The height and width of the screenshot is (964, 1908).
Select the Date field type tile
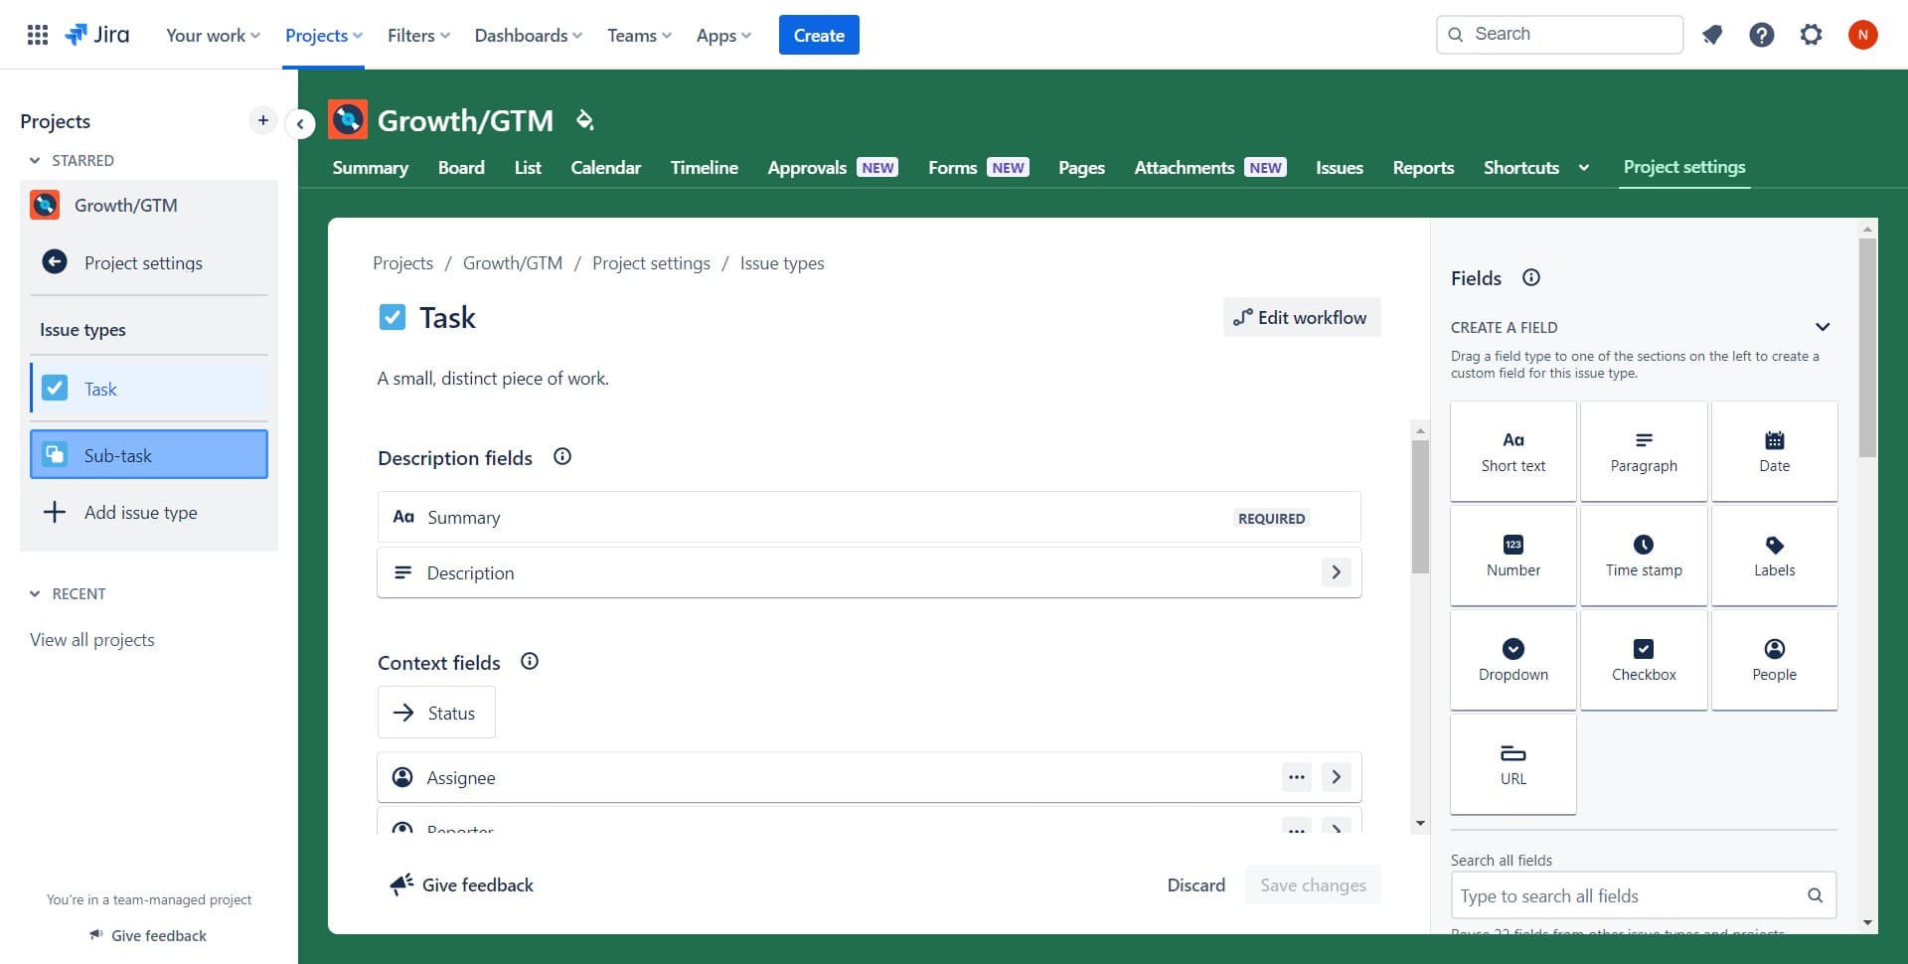pyautogui.click(x=1774, y=451)
